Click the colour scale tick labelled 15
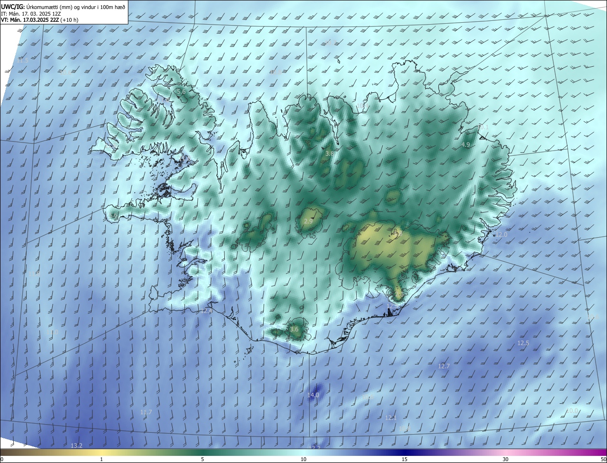Screen dimensions: 607x463 pyautogui.click(x=405, y=459)
